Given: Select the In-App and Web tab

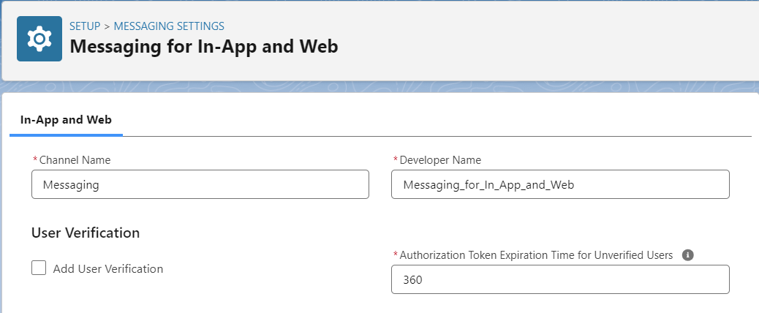Looking at the screenshot, I should pos(66,119).
